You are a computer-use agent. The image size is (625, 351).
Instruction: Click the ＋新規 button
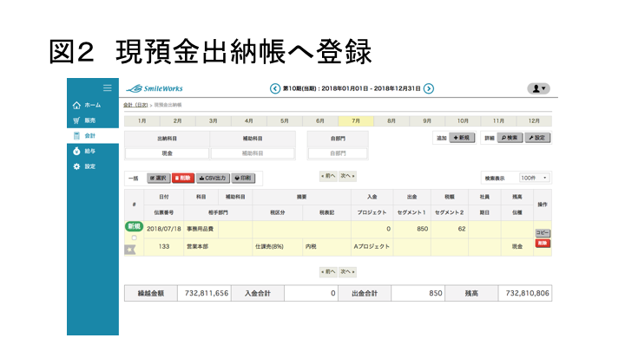coord(462,138)
